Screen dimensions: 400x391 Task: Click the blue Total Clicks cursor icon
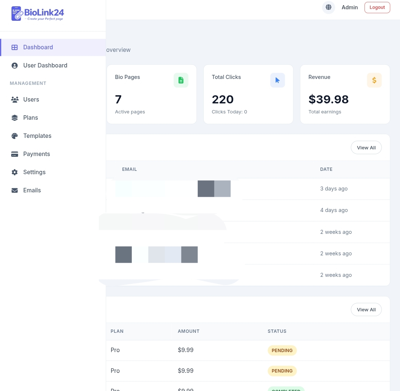click(277, 80)
